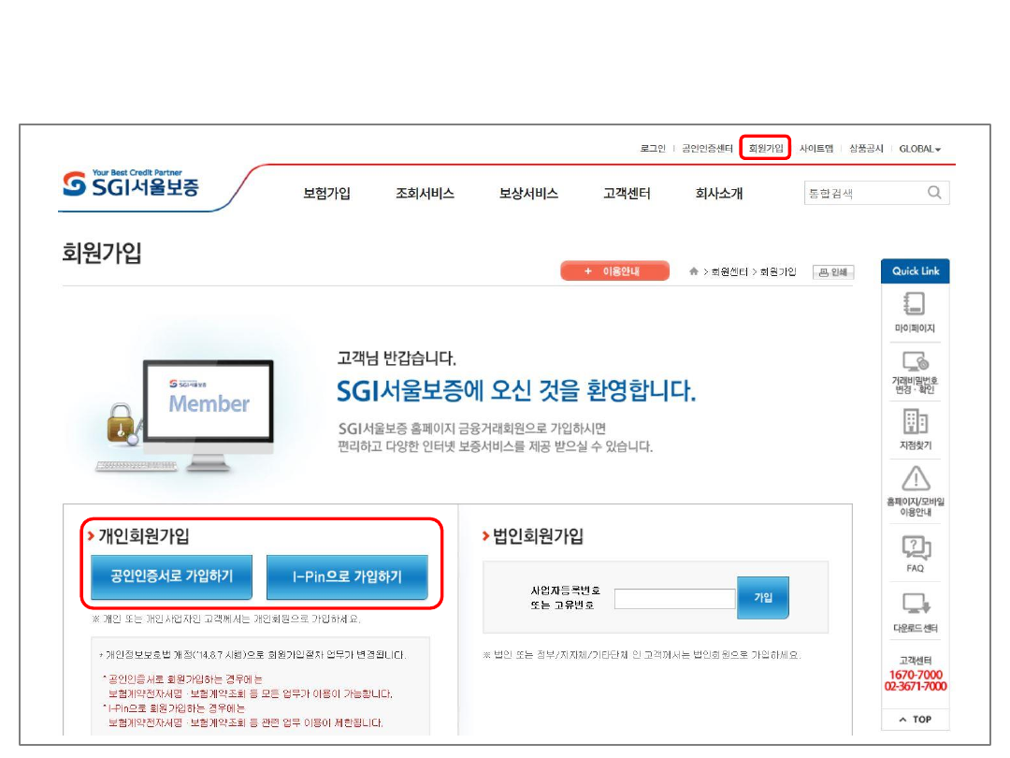Click the 거래비밀번호 변경·확인 monitor icon
This screenshot has width=1010, height=758.
(x=915, y=362)
